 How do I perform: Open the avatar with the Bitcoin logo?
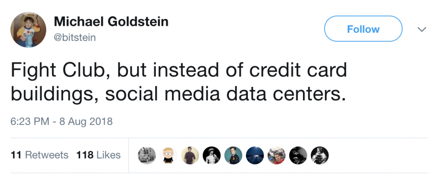pyautogui.click(x=233, y=155)
